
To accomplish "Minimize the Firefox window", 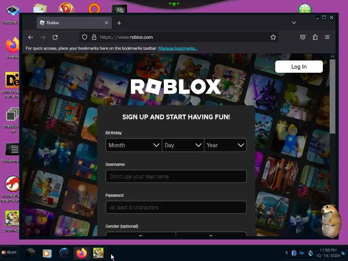I will [318, 18].
